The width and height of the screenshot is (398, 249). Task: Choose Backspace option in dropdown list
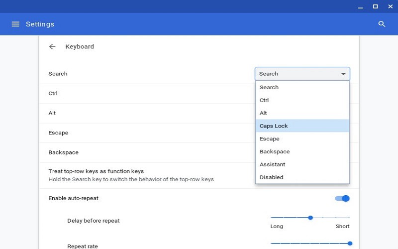[x=302, y=152]
